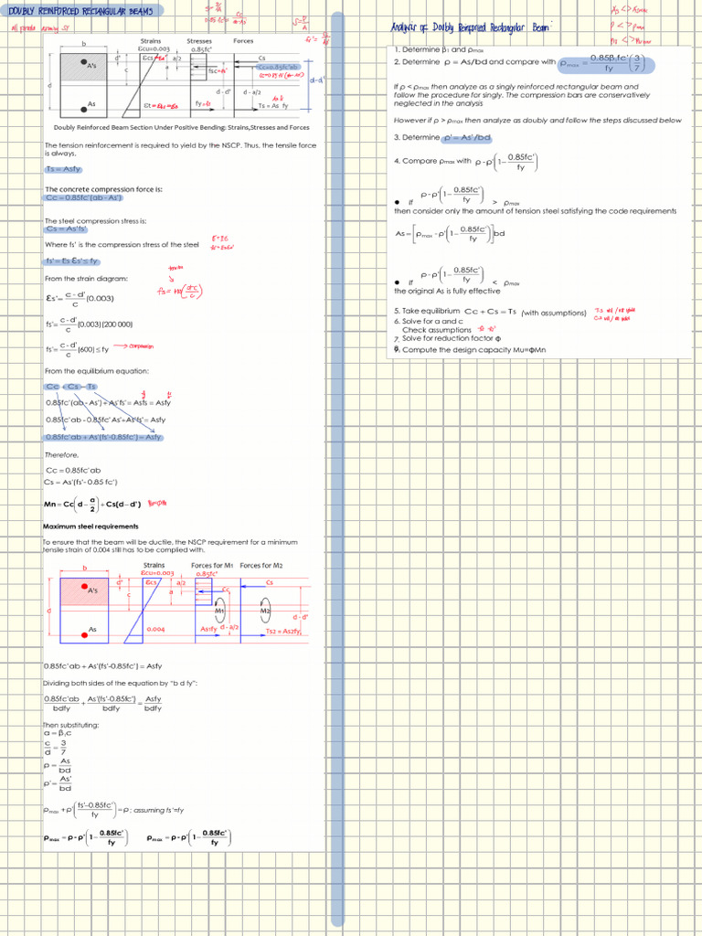Click the handwritten title "DOUBLY REINFORCED RECTANGULAR BEAMS"

pyautogui.click(x=80, y=11)
